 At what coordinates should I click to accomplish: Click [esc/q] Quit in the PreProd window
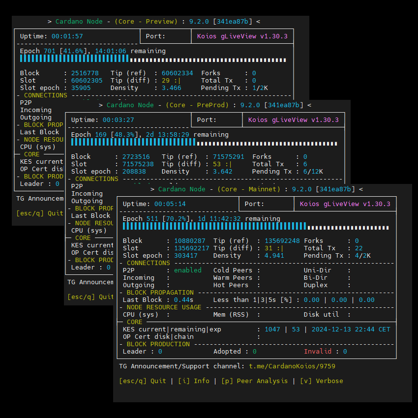point(90,297)
